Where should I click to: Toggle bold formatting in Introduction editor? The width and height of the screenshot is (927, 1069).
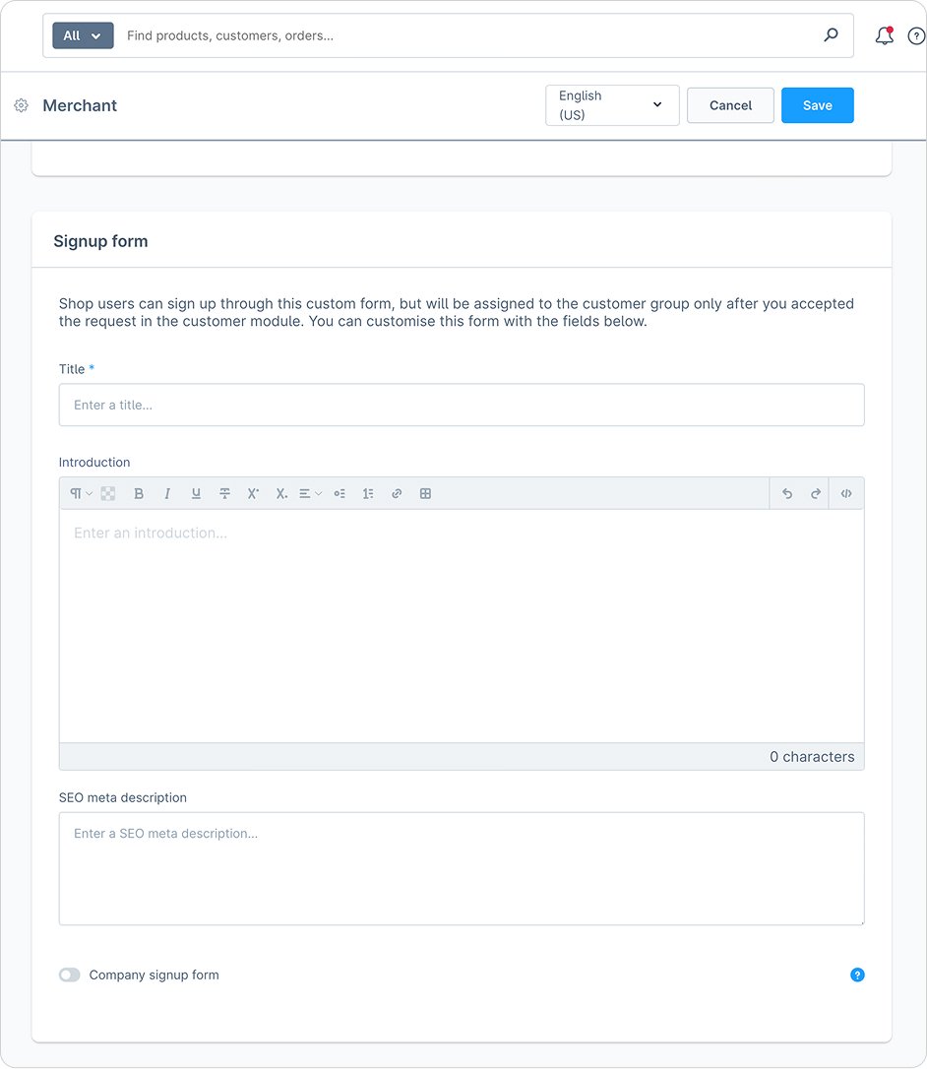pyautogui.click(x=139, y=494)
